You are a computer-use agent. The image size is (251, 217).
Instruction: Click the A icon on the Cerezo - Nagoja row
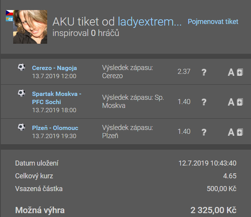(x=231, y=72)
